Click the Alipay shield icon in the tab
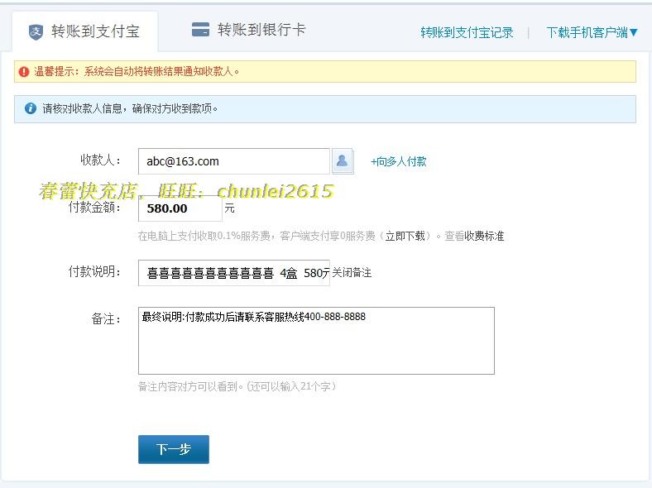The image size is (652, 488). pyautogui.click(x=36, y=31)
